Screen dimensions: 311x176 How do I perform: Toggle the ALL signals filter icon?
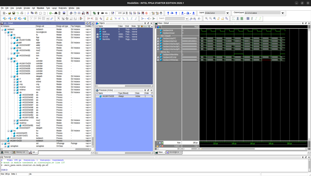[48, 19]
